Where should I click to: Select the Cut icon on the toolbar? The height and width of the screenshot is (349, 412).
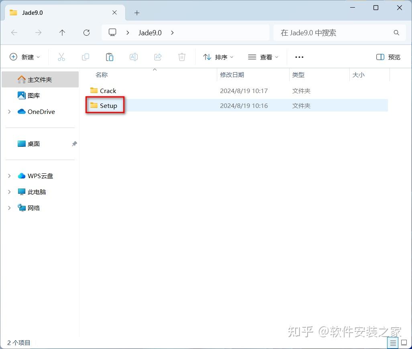[x=61, y=57]
